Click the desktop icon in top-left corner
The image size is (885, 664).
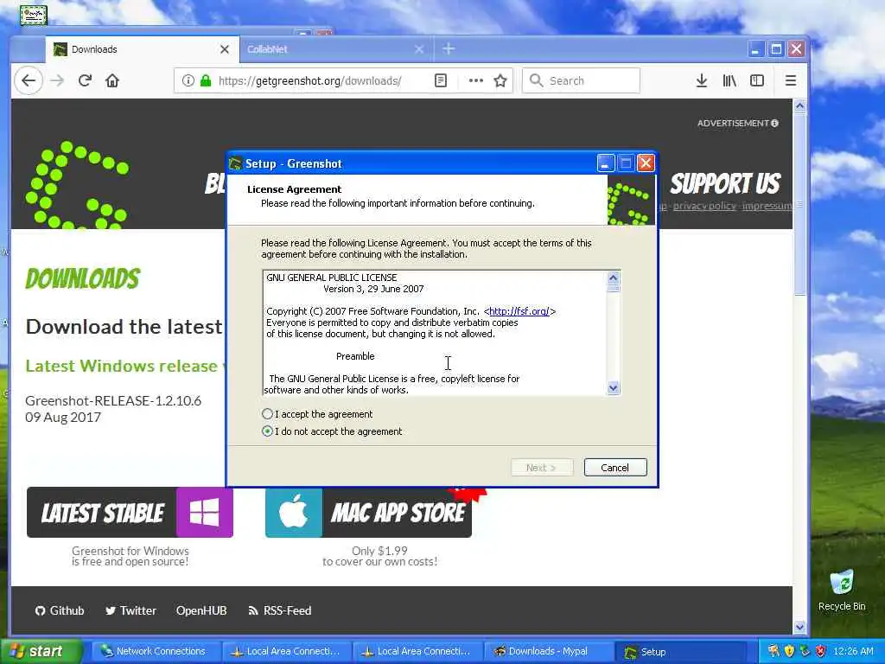(x=34, y=15)
